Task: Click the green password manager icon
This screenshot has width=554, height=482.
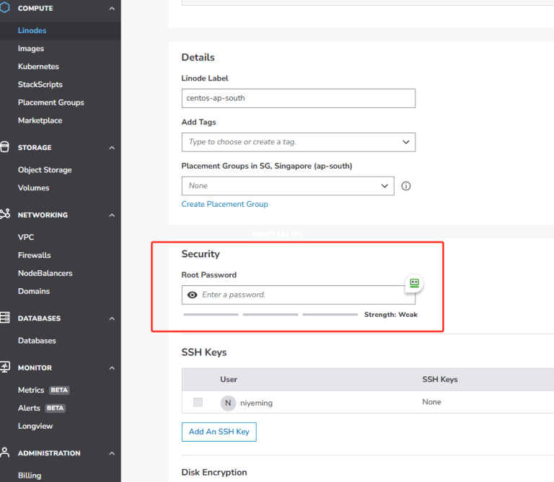Action: coord(414,283)
